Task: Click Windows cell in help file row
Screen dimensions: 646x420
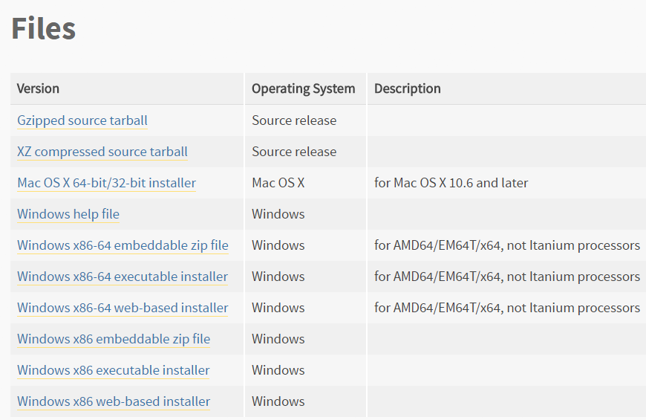Action: click(278, 214)
